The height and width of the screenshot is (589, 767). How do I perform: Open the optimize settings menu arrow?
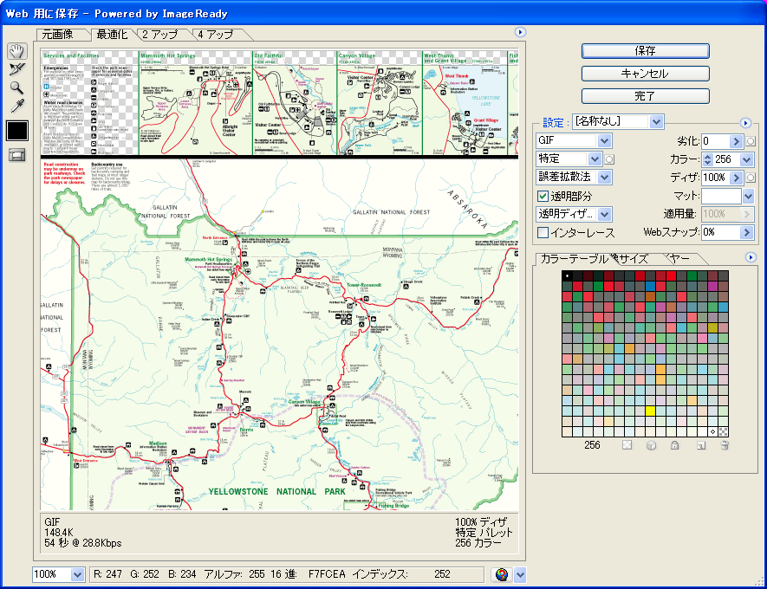[x=745, y=123]
